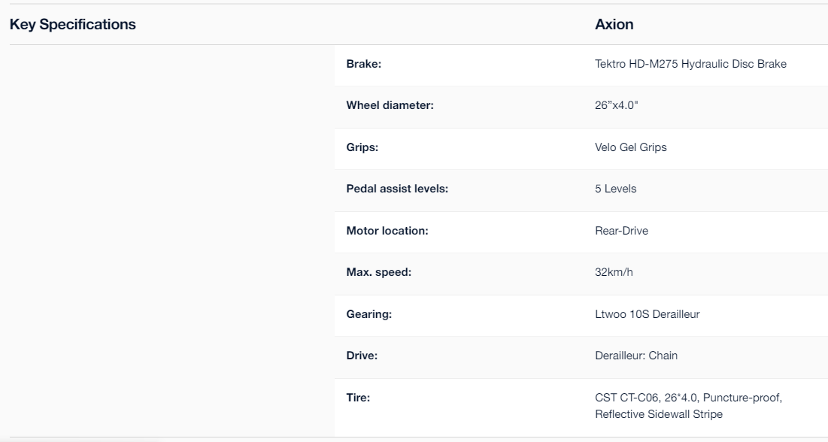Click the Tire: row label
Viewport: 828px width, 442px height.
pos(358,398)
